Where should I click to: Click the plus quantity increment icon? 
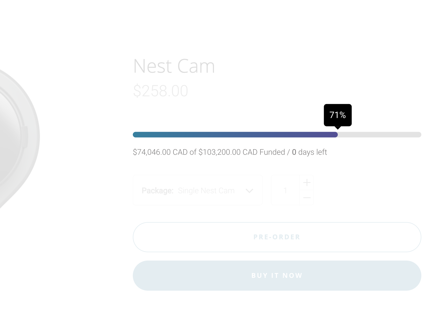pyautogui.click(x=307, y=183)
